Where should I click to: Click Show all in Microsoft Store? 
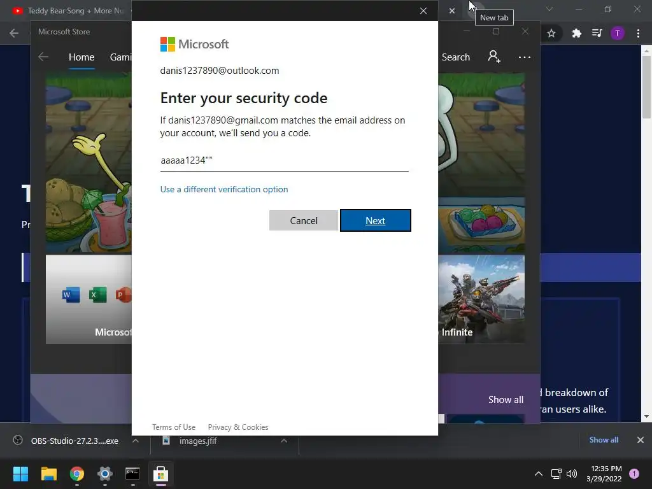[x=506, y=400]
